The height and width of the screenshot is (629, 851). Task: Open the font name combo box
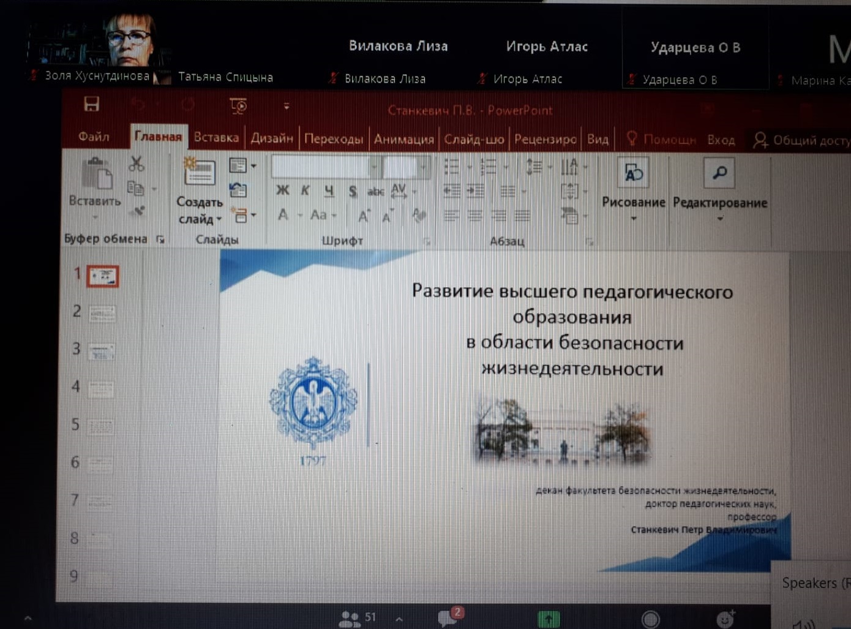pos(324,166)
